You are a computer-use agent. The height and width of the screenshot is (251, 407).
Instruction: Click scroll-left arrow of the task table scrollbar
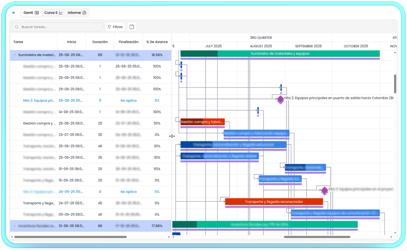click(x=12, y=237)
